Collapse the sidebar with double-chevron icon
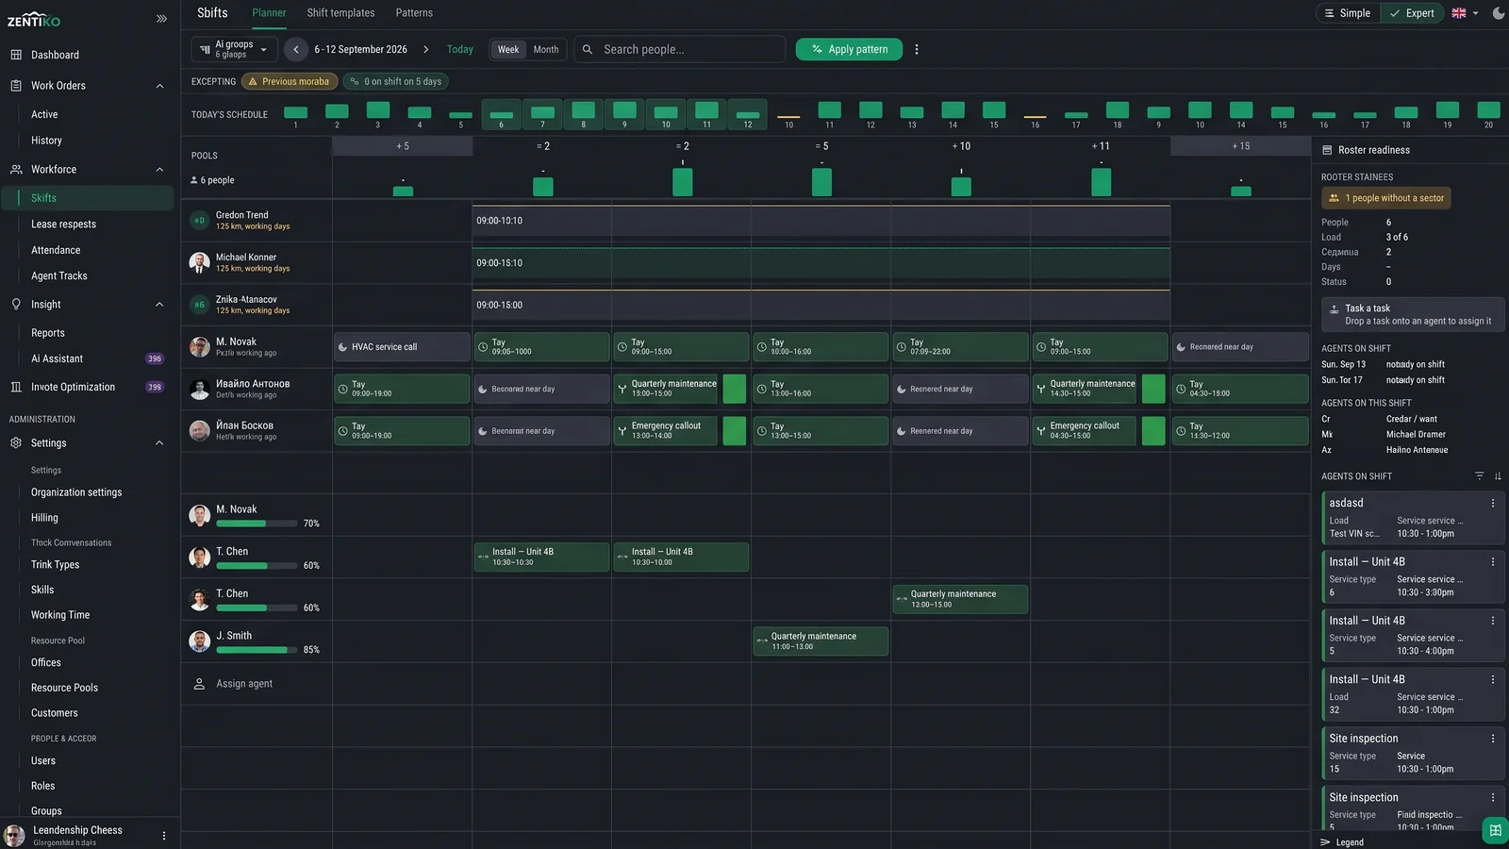The image size is (1509, 849). tap(161, 19)
